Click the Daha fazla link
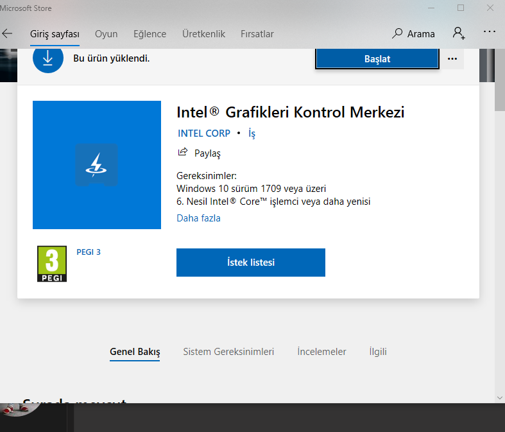The width and height of the screenshot is (505, 432). point(198,218)
